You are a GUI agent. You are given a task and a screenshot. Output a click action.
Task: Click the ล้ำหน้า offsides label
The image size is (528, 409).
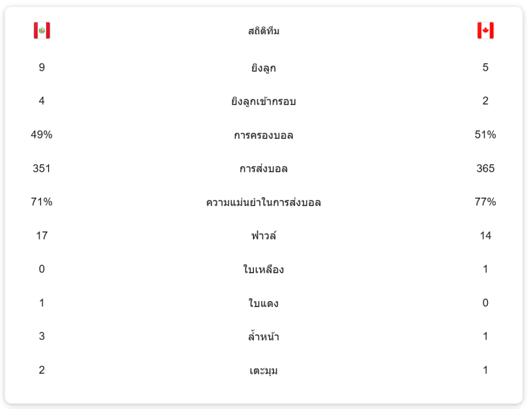(x=263, y=337)
